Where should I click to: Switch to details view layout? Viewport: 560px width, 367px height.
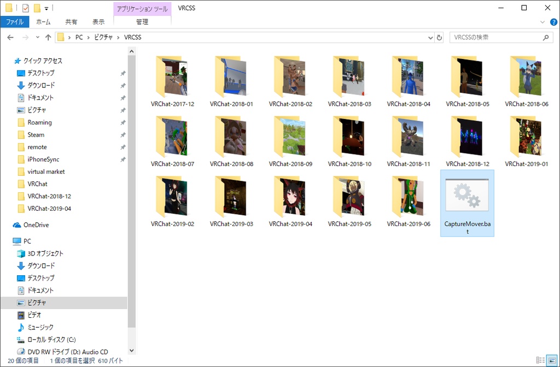[541, 360]
